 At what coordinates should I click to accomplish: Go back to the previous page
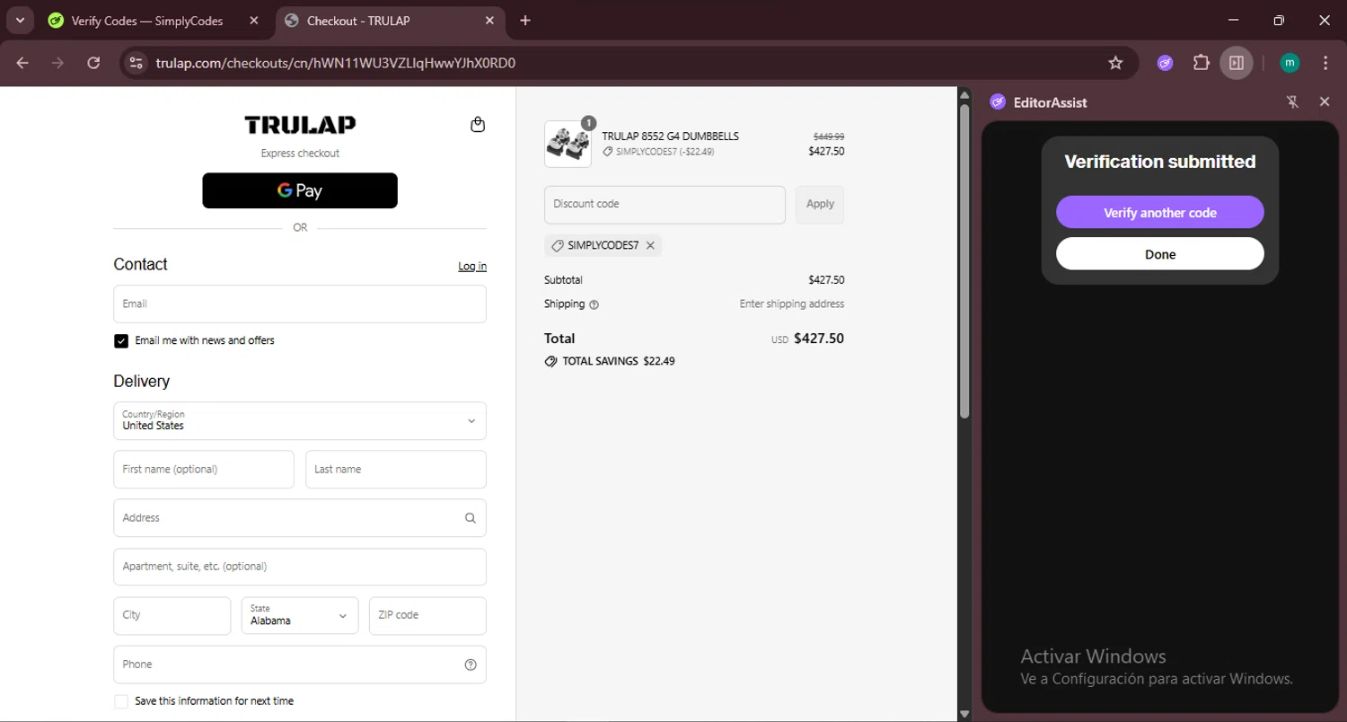coord(22,63)
